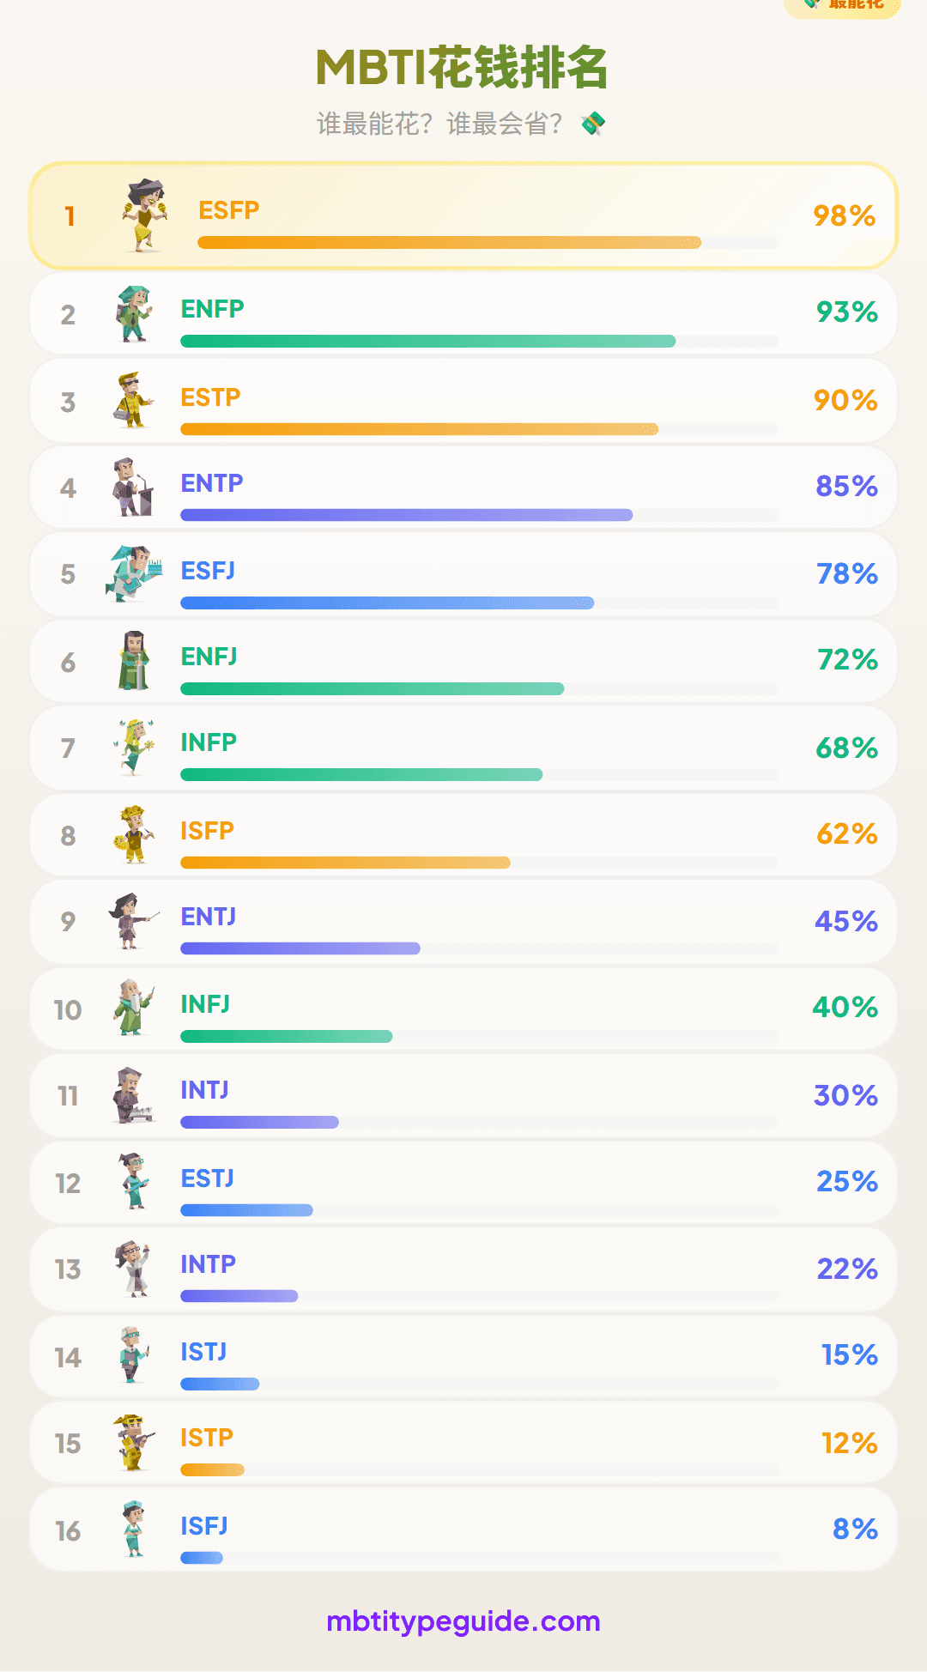Image resolution: width=927 pixels, height=1672 pixels.
Task: Click the money emoji beside the subtitle
Action: [x=593, y=124]
